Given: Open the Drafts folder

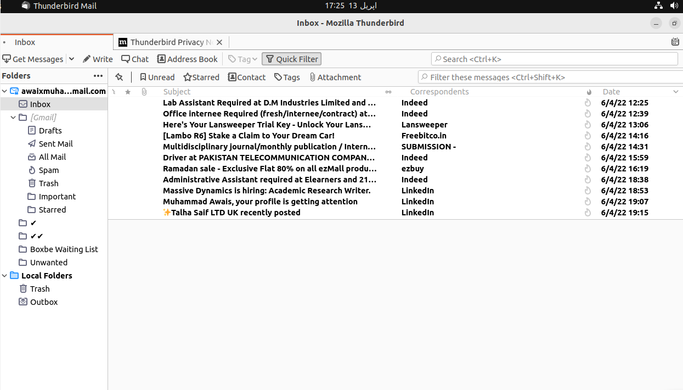Looking at the screenshot, I should click(50, 131).
